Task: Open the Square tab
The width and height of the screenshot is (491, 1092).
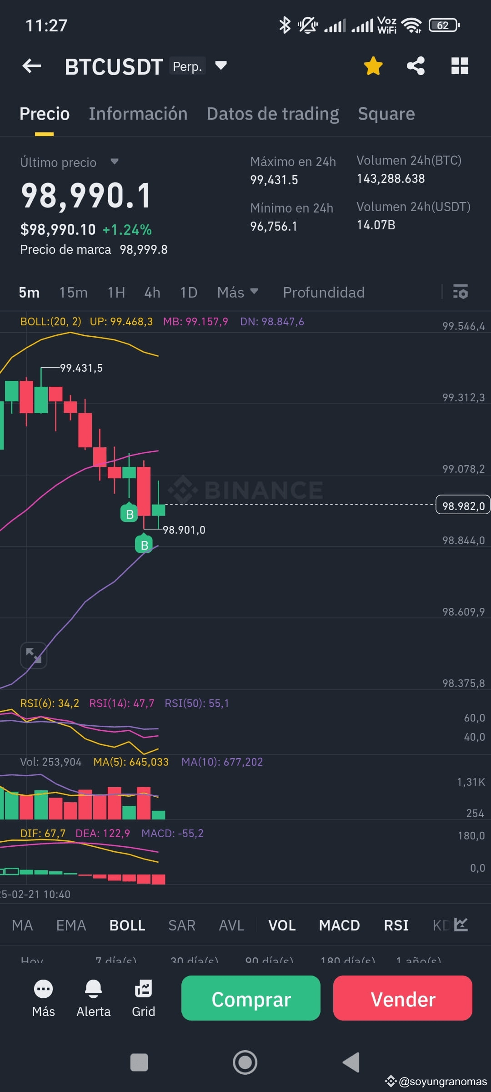Action: point(386,114)
